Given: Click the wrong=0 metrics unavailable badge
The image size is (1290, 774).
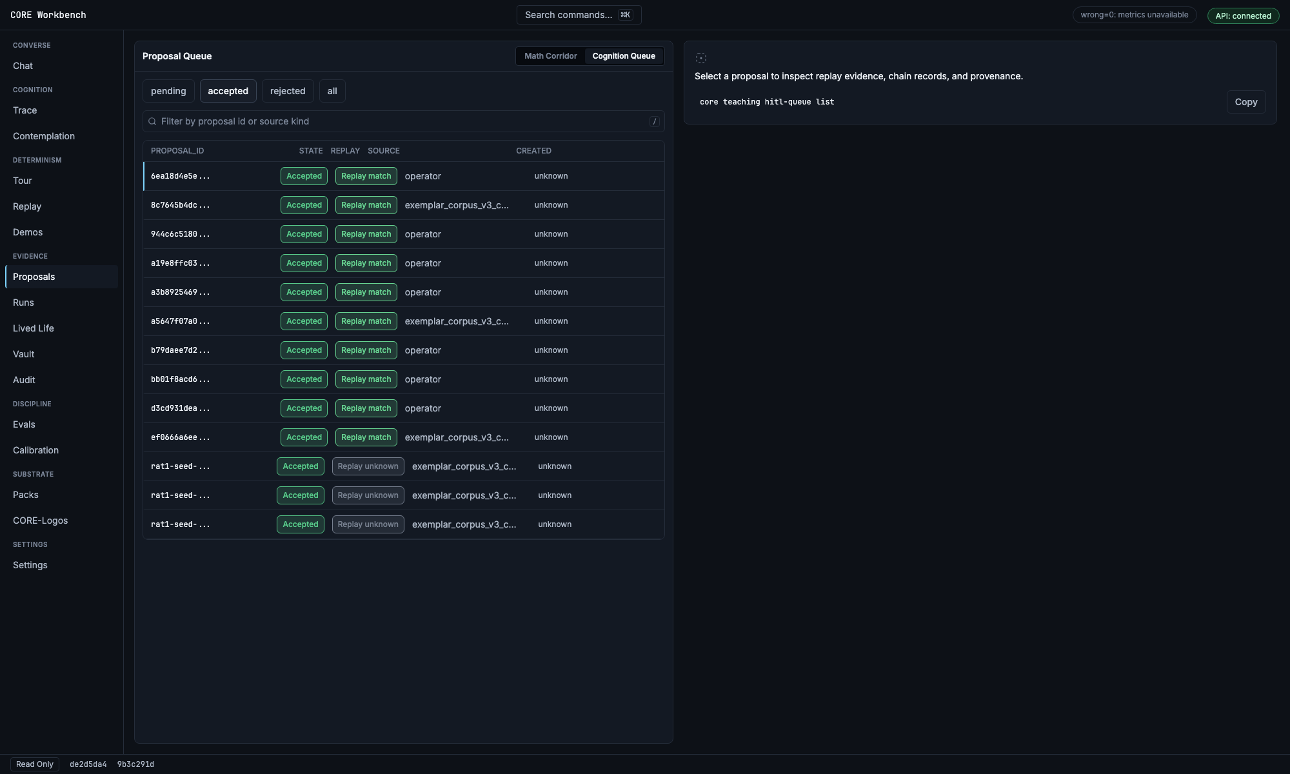Looking at the screenshot, I should click(x=1134, y=15).
